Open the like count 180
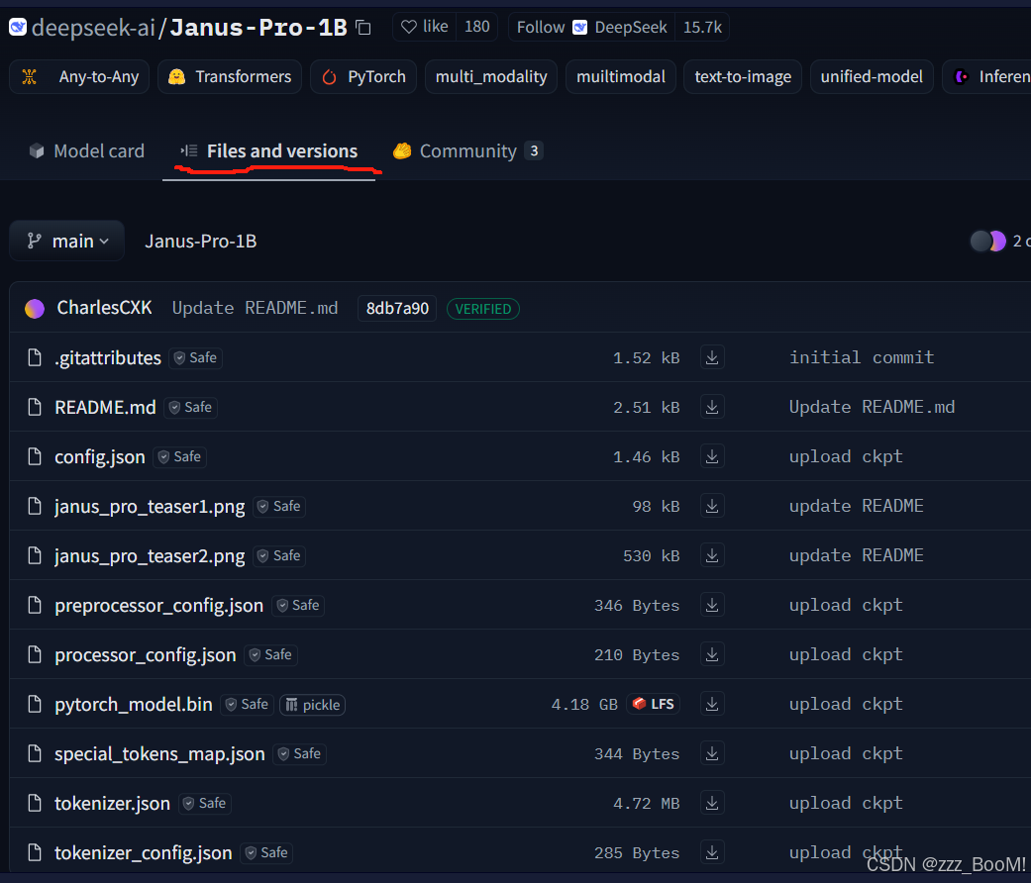 tap(476, 27)
